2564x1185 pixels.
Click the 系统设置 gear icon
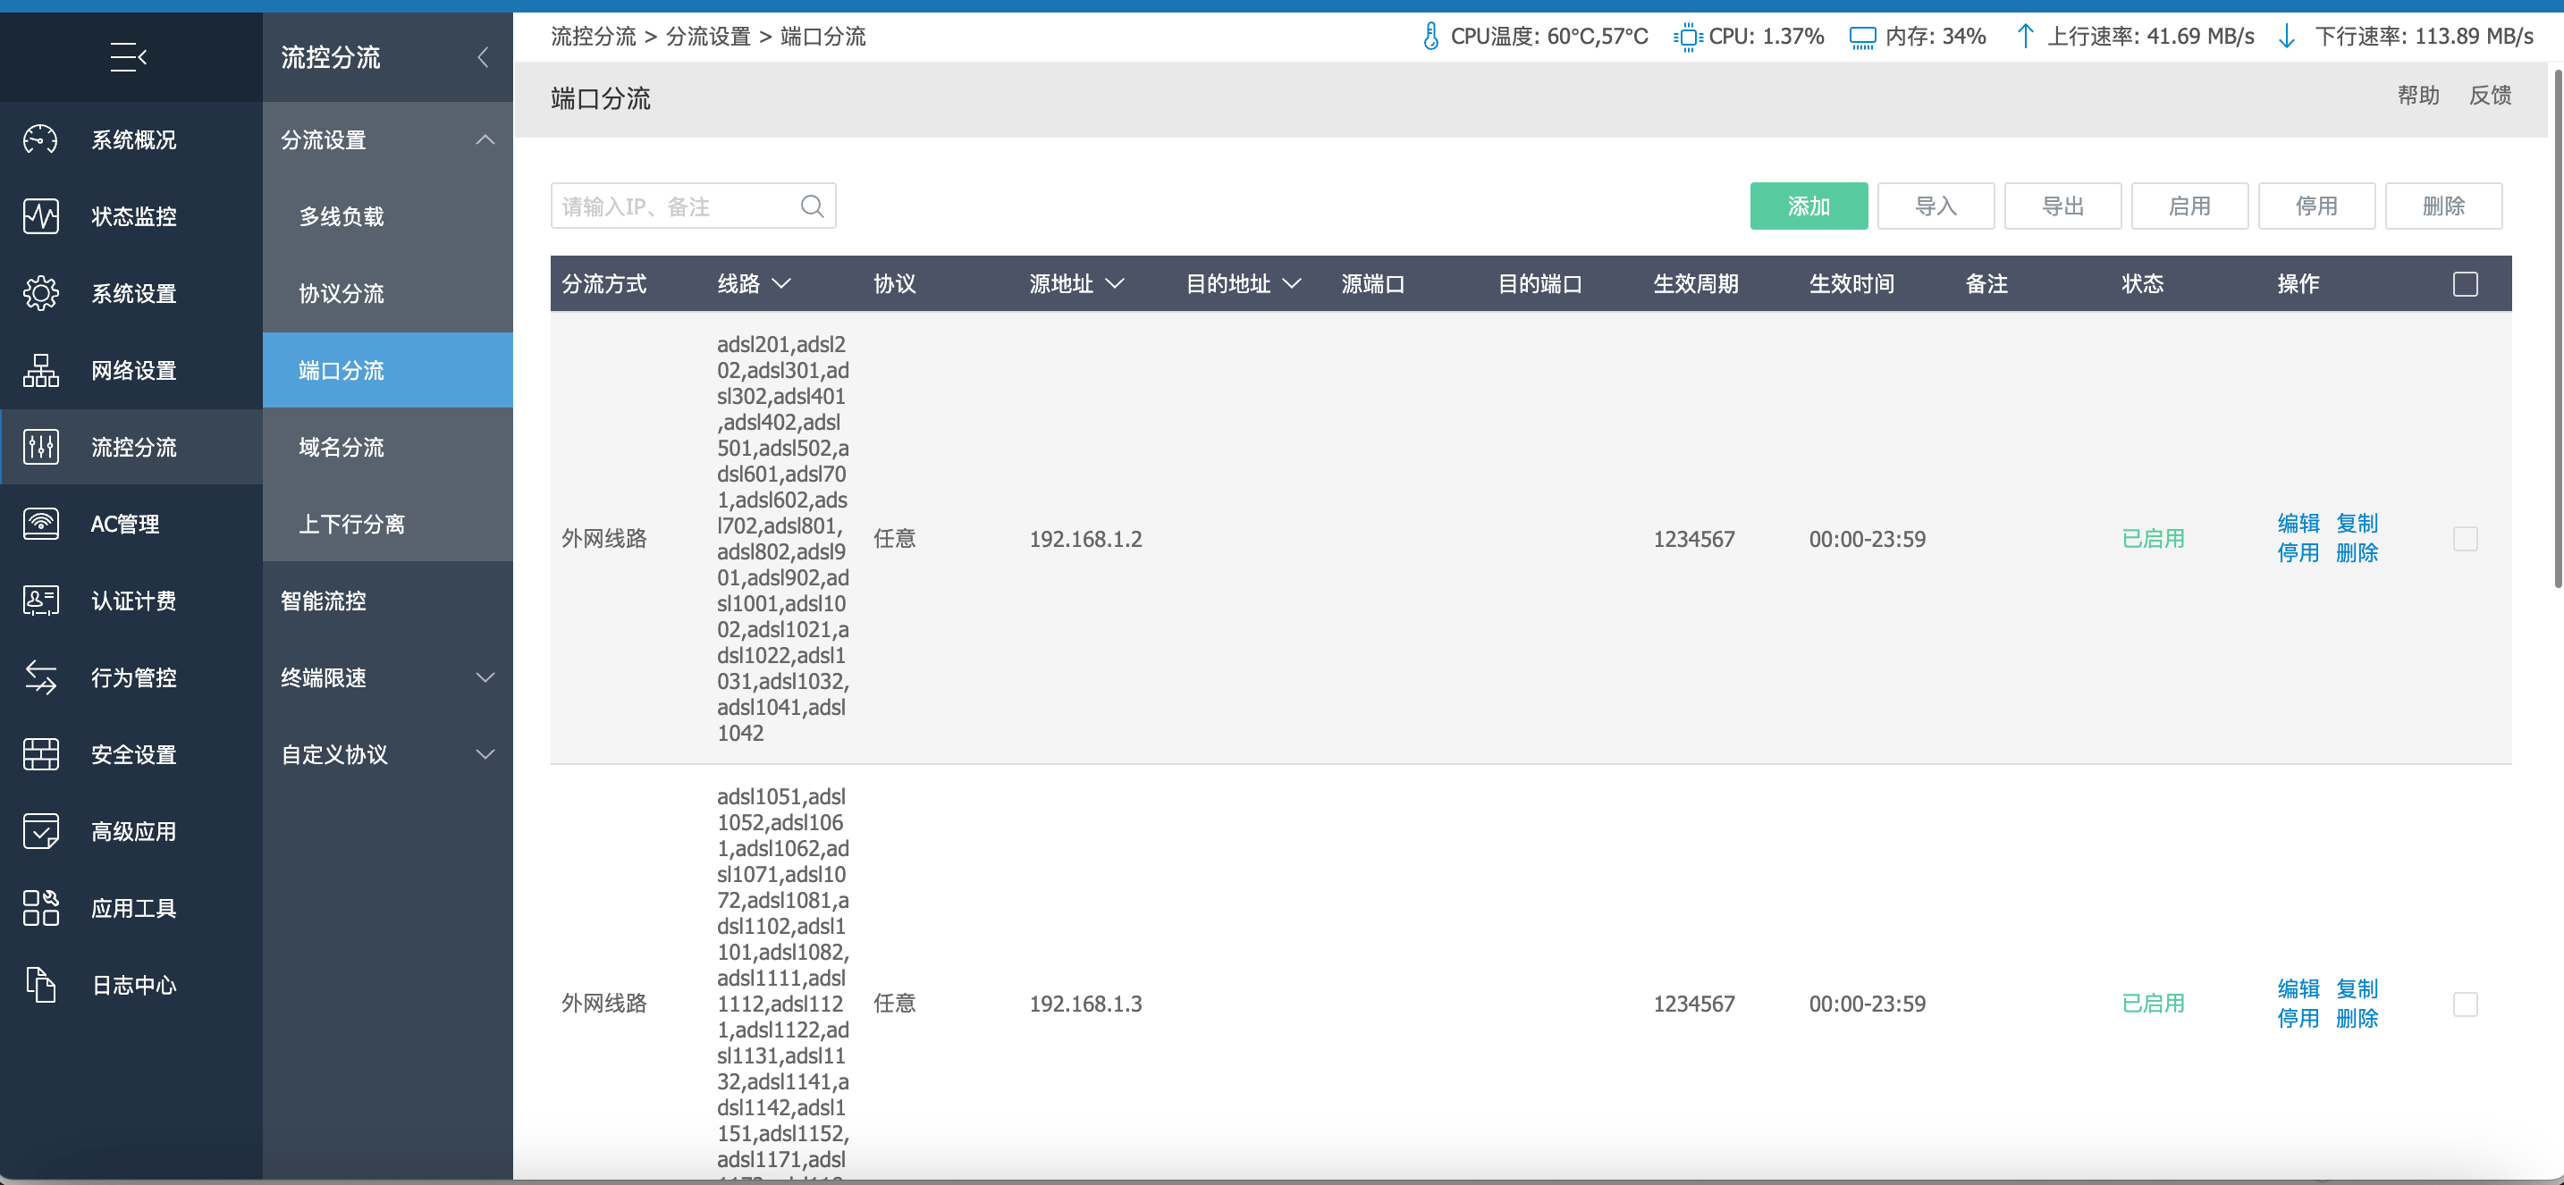[41, 293]
